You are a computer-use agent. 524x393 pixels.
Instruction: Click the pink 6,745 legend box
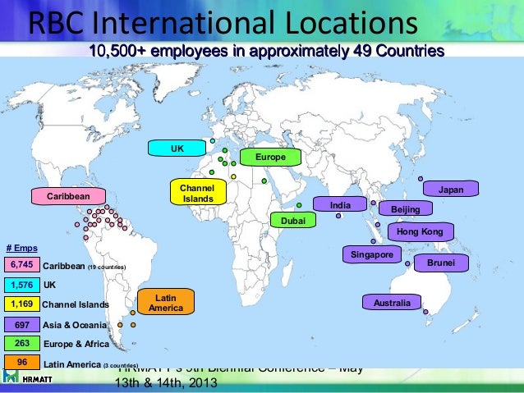click(22, 264)
